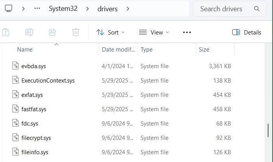Image resolution: width=273 pixels, height=162 pixels.
Task: Click the Share toolbar icon
Action: pyautogui.click(x=52, y=32)
